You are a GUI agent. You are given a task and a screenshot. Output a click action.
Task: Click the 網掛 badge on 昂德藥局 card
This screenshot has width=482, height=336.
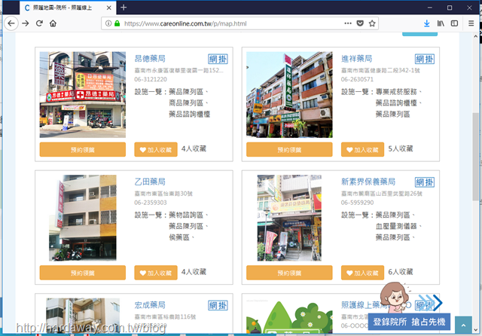pyautogui.click(x=218, y=59)
